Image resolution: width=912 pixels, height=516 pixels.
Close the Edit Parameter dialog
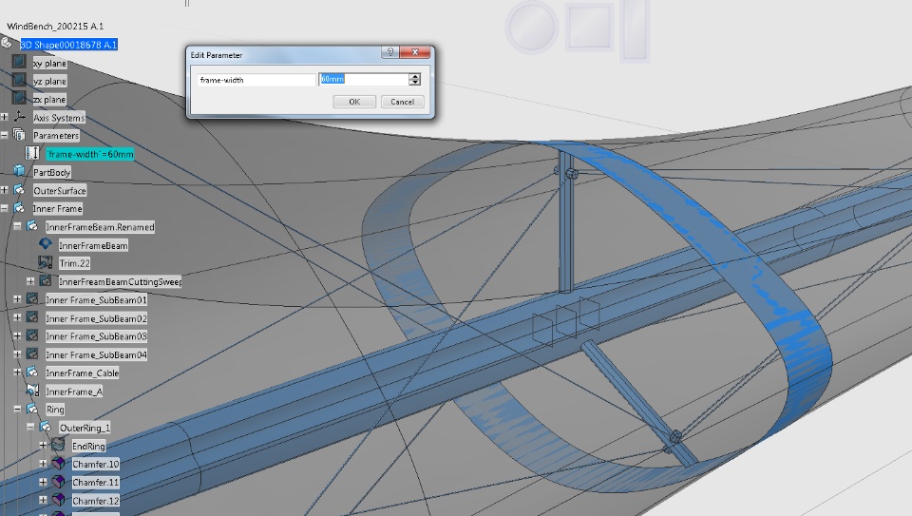(415, 52)
